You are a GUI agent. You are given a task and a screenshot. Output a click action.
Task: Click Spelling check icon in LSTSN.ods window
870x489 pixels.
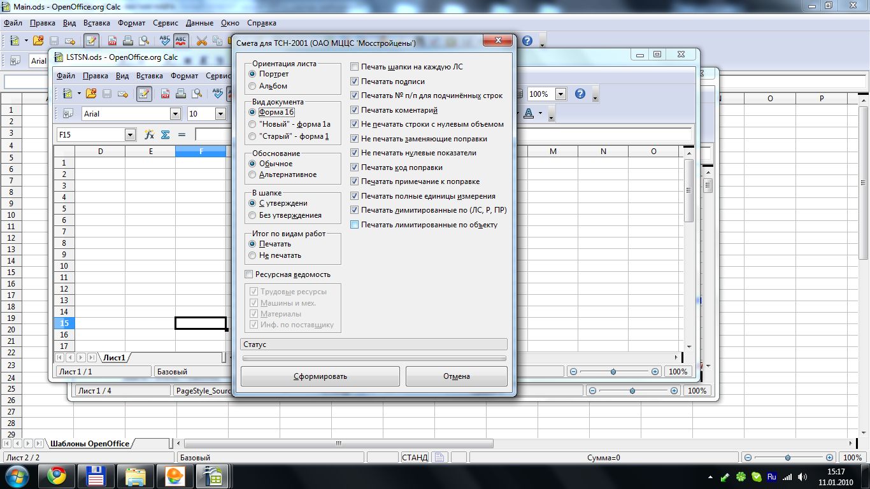tap(218, 94)
